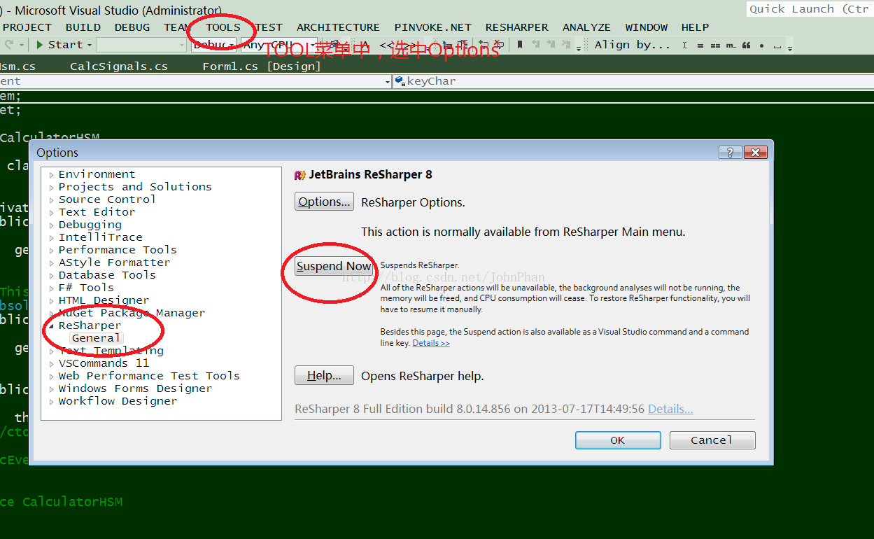The height and width of the screenshot is (539, 874).
Task: Click the comment selection toolbar icon
Action: pyautogui.click(x=484, y=44)
